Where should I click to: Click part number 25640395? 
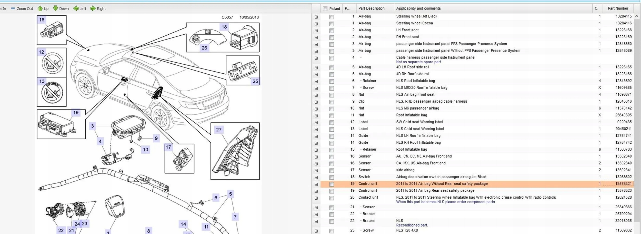[624, 115]
